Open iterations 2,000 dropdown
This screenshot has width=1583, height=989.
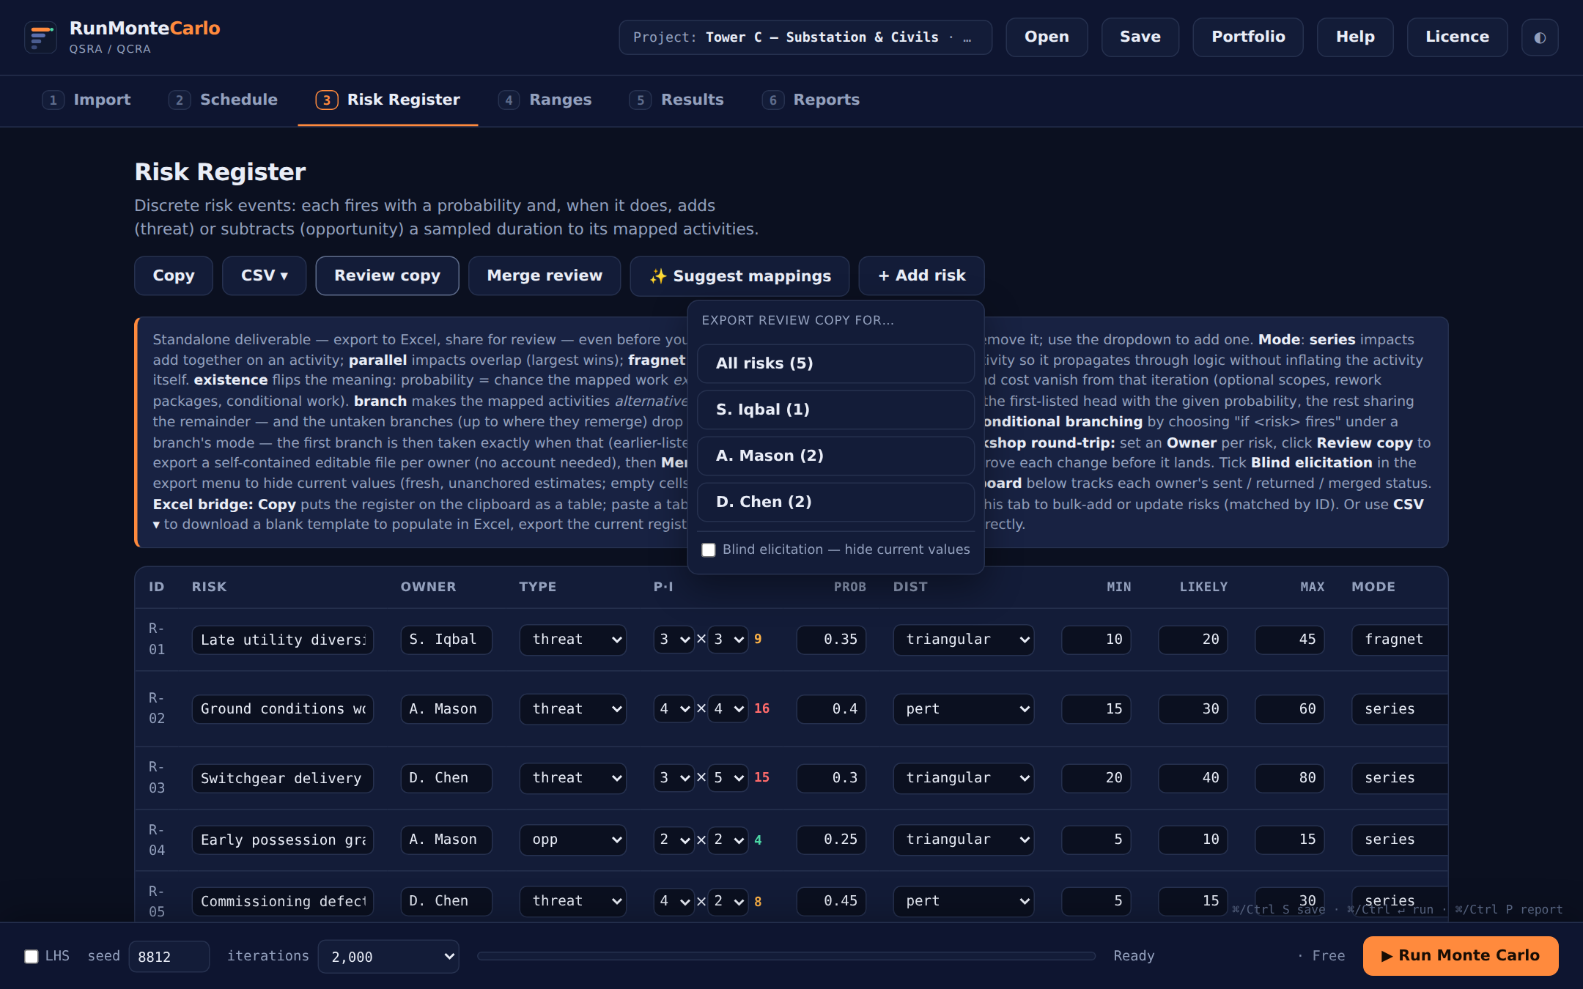388,957
